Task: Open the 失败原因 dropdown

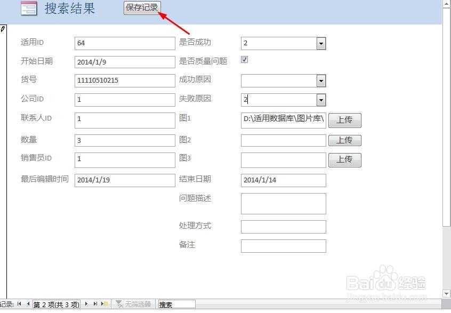Action: [321, 100]
